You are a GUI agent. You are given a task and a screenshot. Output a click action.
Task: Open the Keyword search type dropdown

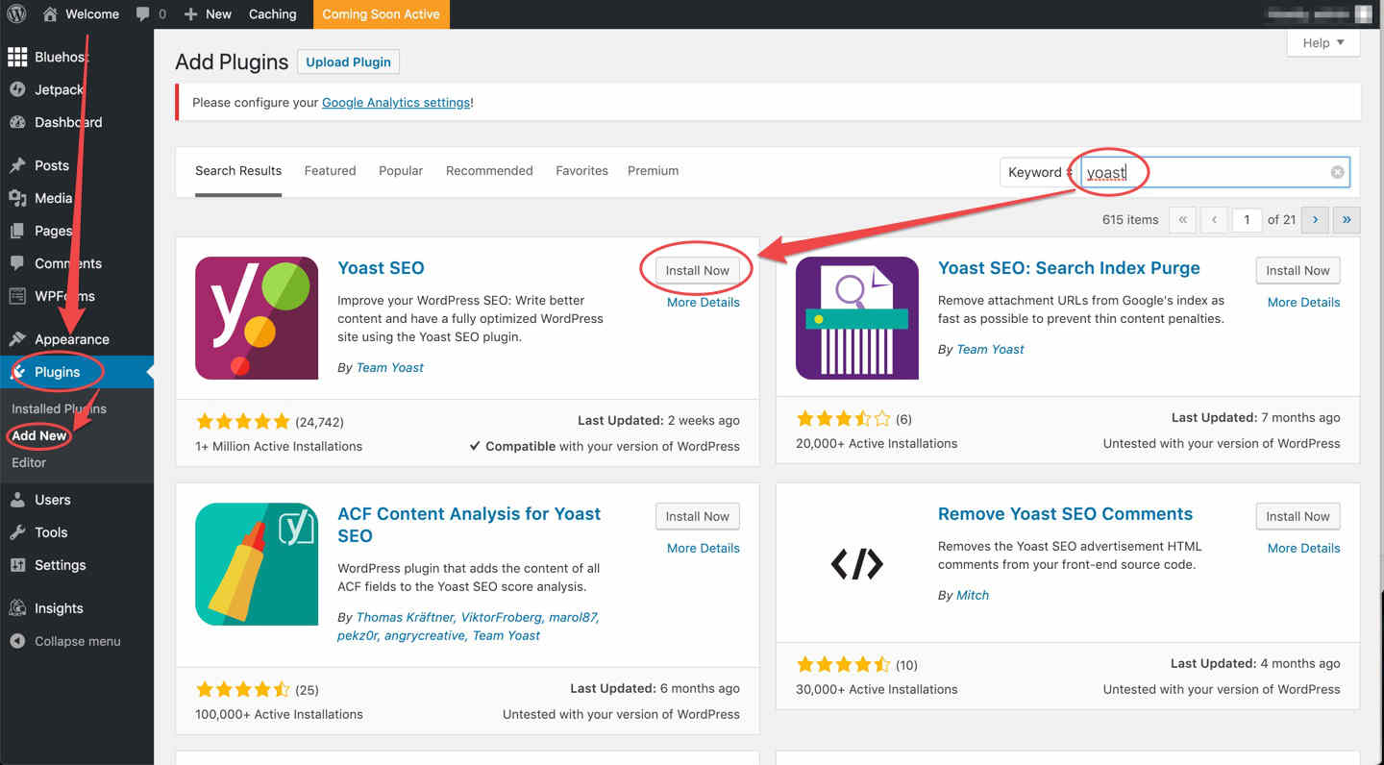(x=1039, y=172)
